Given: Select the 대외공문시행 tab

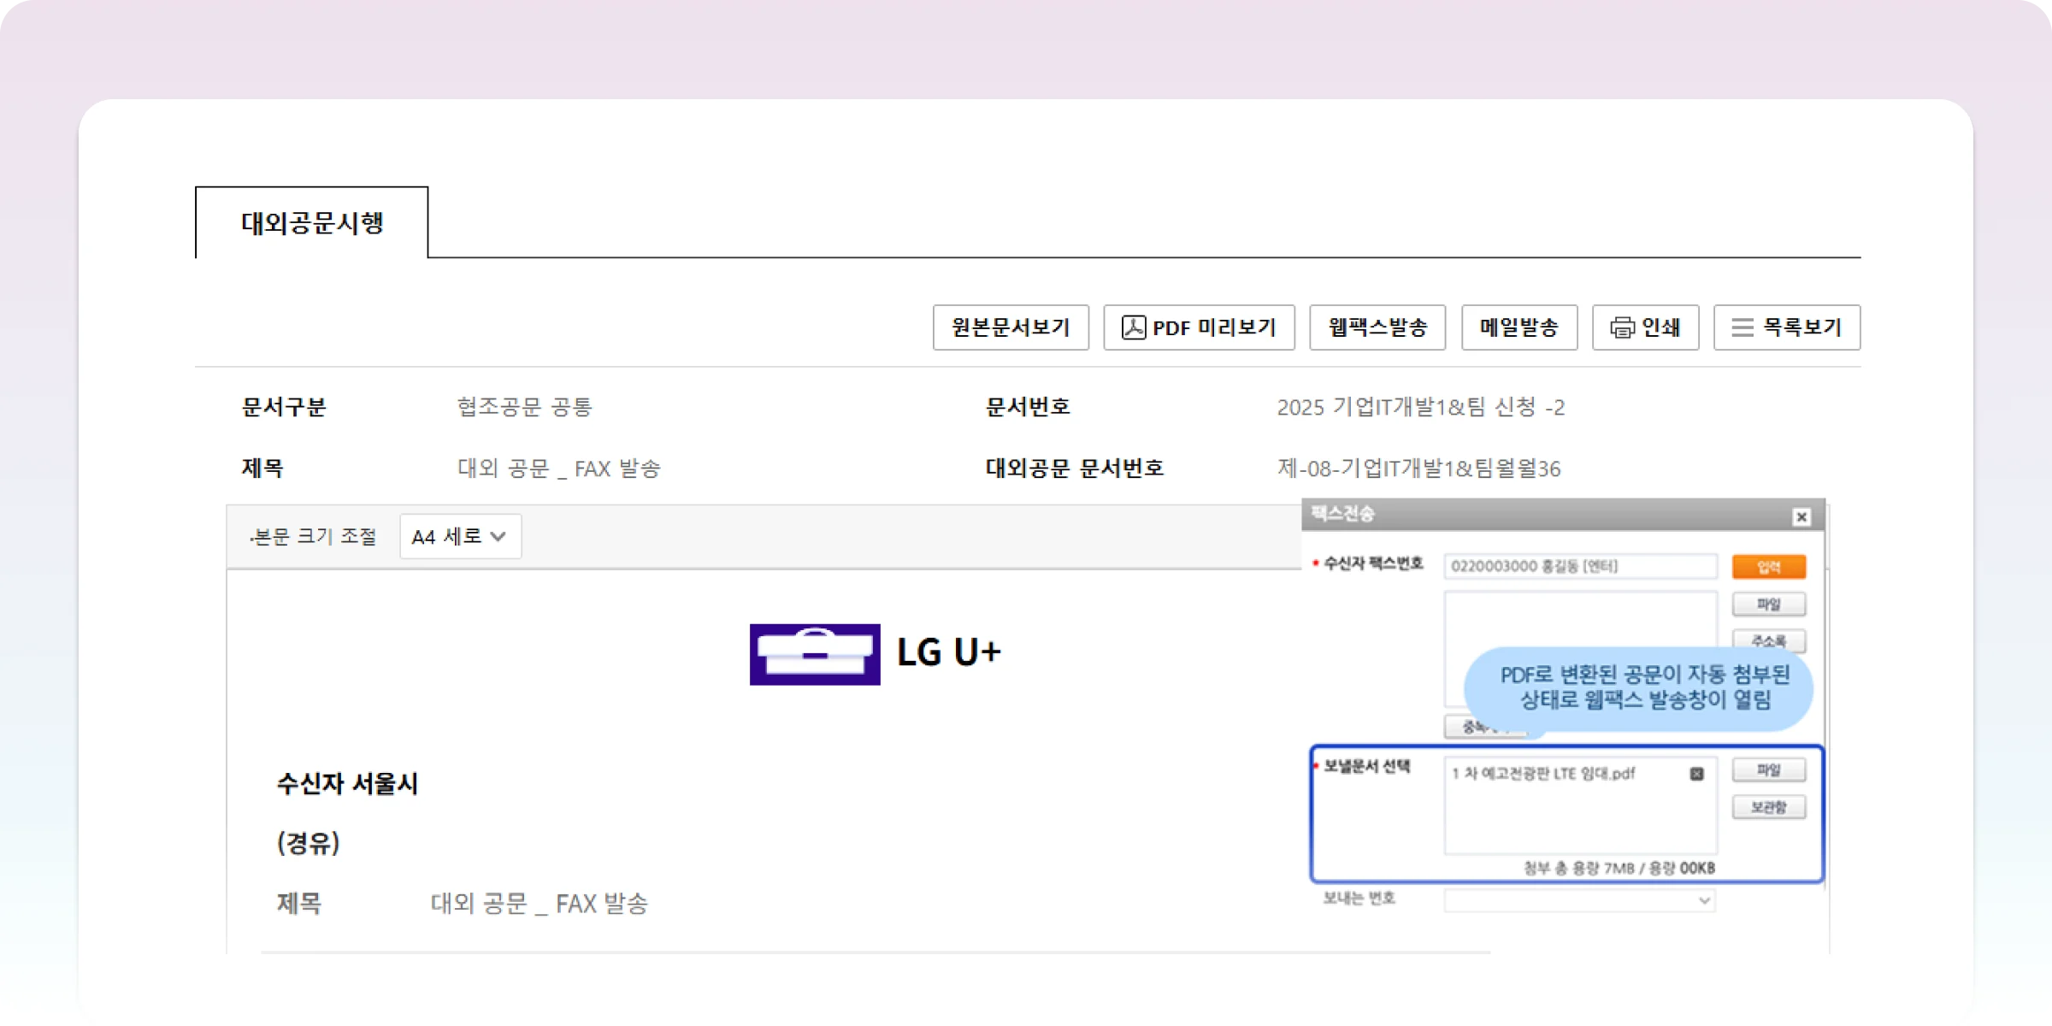Looking at the screenshot, I should click(312, 223).
